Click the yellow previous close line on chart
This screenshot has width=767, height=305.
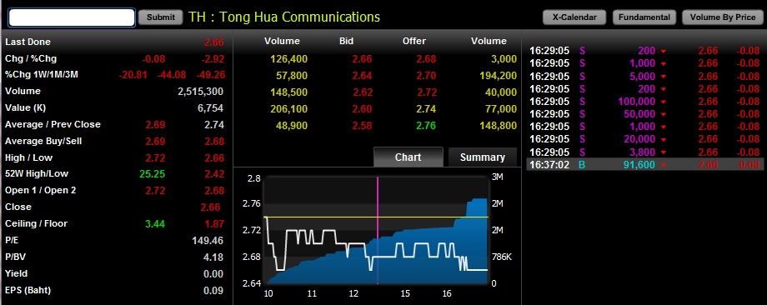pyautogui.click(x=376, y=217)
